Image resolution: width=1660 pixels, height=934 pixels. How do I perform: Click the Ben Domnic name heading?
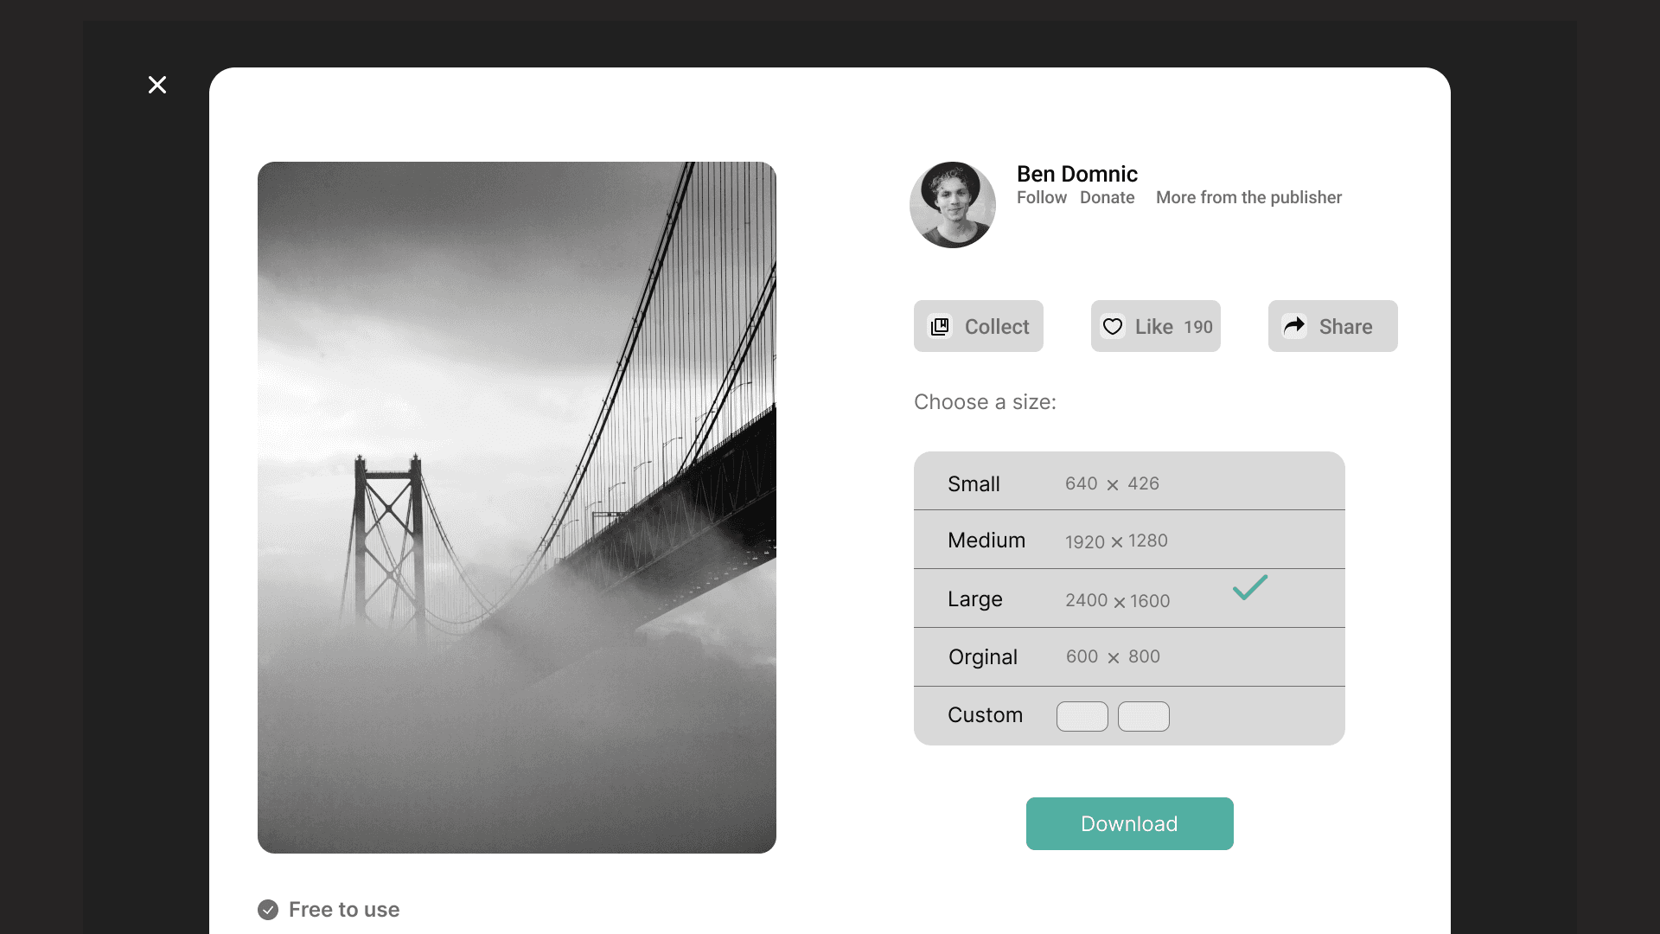1076,174
